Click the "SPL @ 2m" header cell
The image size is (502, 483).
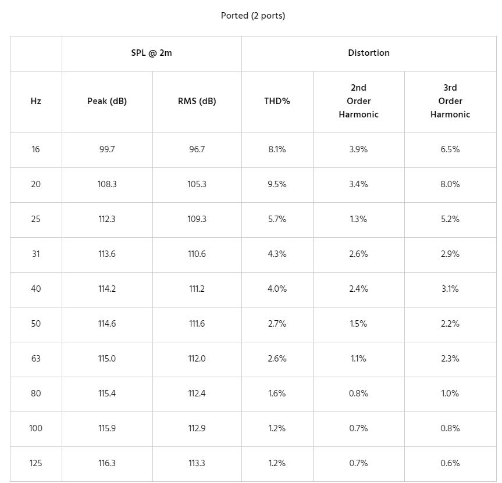point(151,53)
